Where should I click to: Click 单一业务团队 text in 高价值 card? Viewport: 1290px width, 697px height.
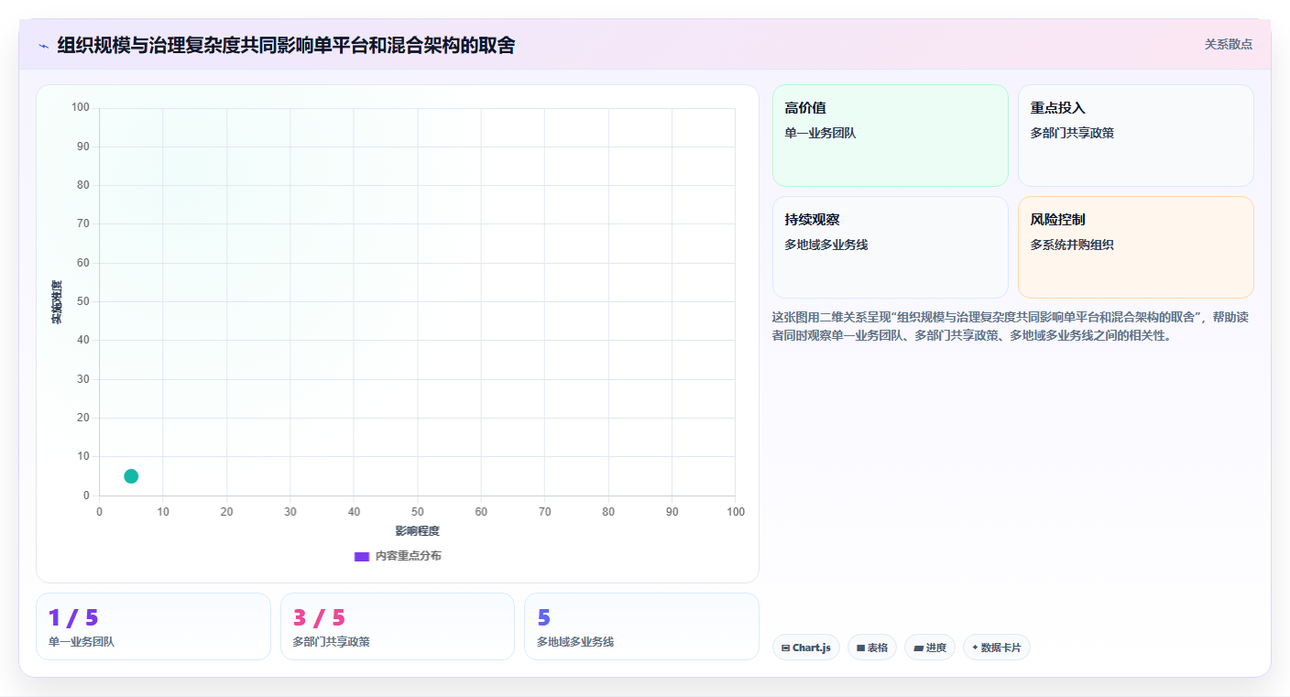click(x=820, y=133)
